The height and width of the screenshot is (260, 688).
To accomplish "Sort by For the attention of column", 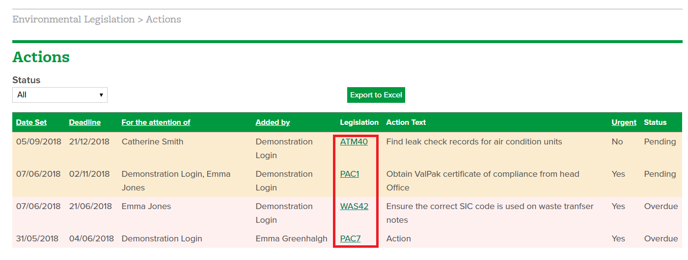I will tap(156, 122).
